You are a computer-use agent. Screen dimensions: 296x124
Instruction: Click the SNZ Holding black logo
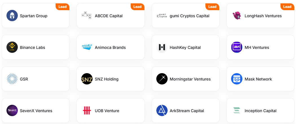tap(87, 79)
